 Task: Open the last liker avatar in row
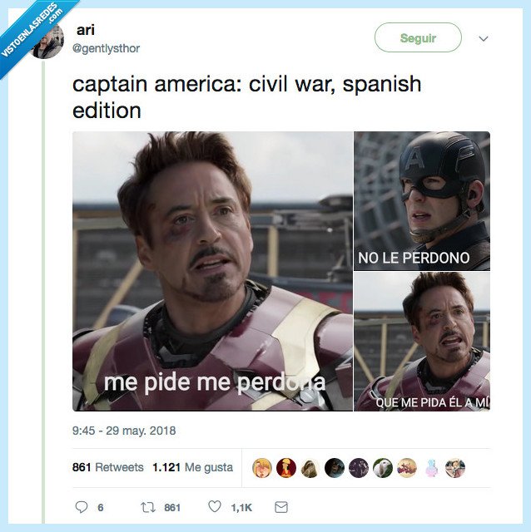tap(455, 468)
